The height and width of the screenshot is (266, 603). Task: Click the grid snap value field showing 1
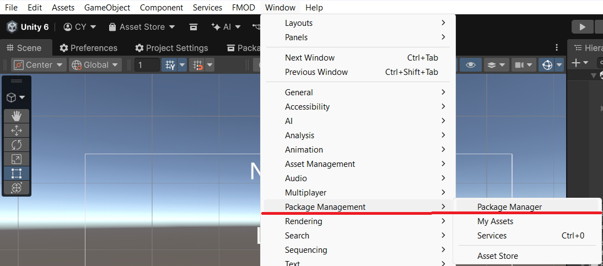click(x=147, y=65)
